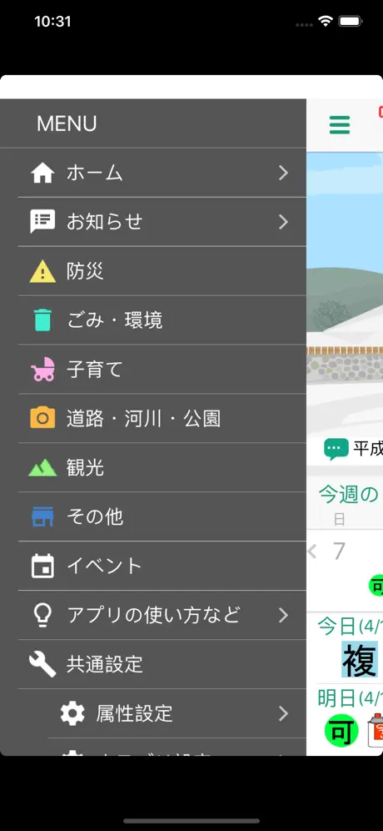Tap the home house icon
The height and width of the screenshot is (831, 383).
[42, 173]
